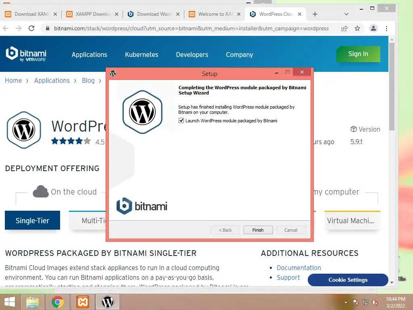413x310 pixels.
Task: Click the Version box icon
Action: (x=353, y=129)
